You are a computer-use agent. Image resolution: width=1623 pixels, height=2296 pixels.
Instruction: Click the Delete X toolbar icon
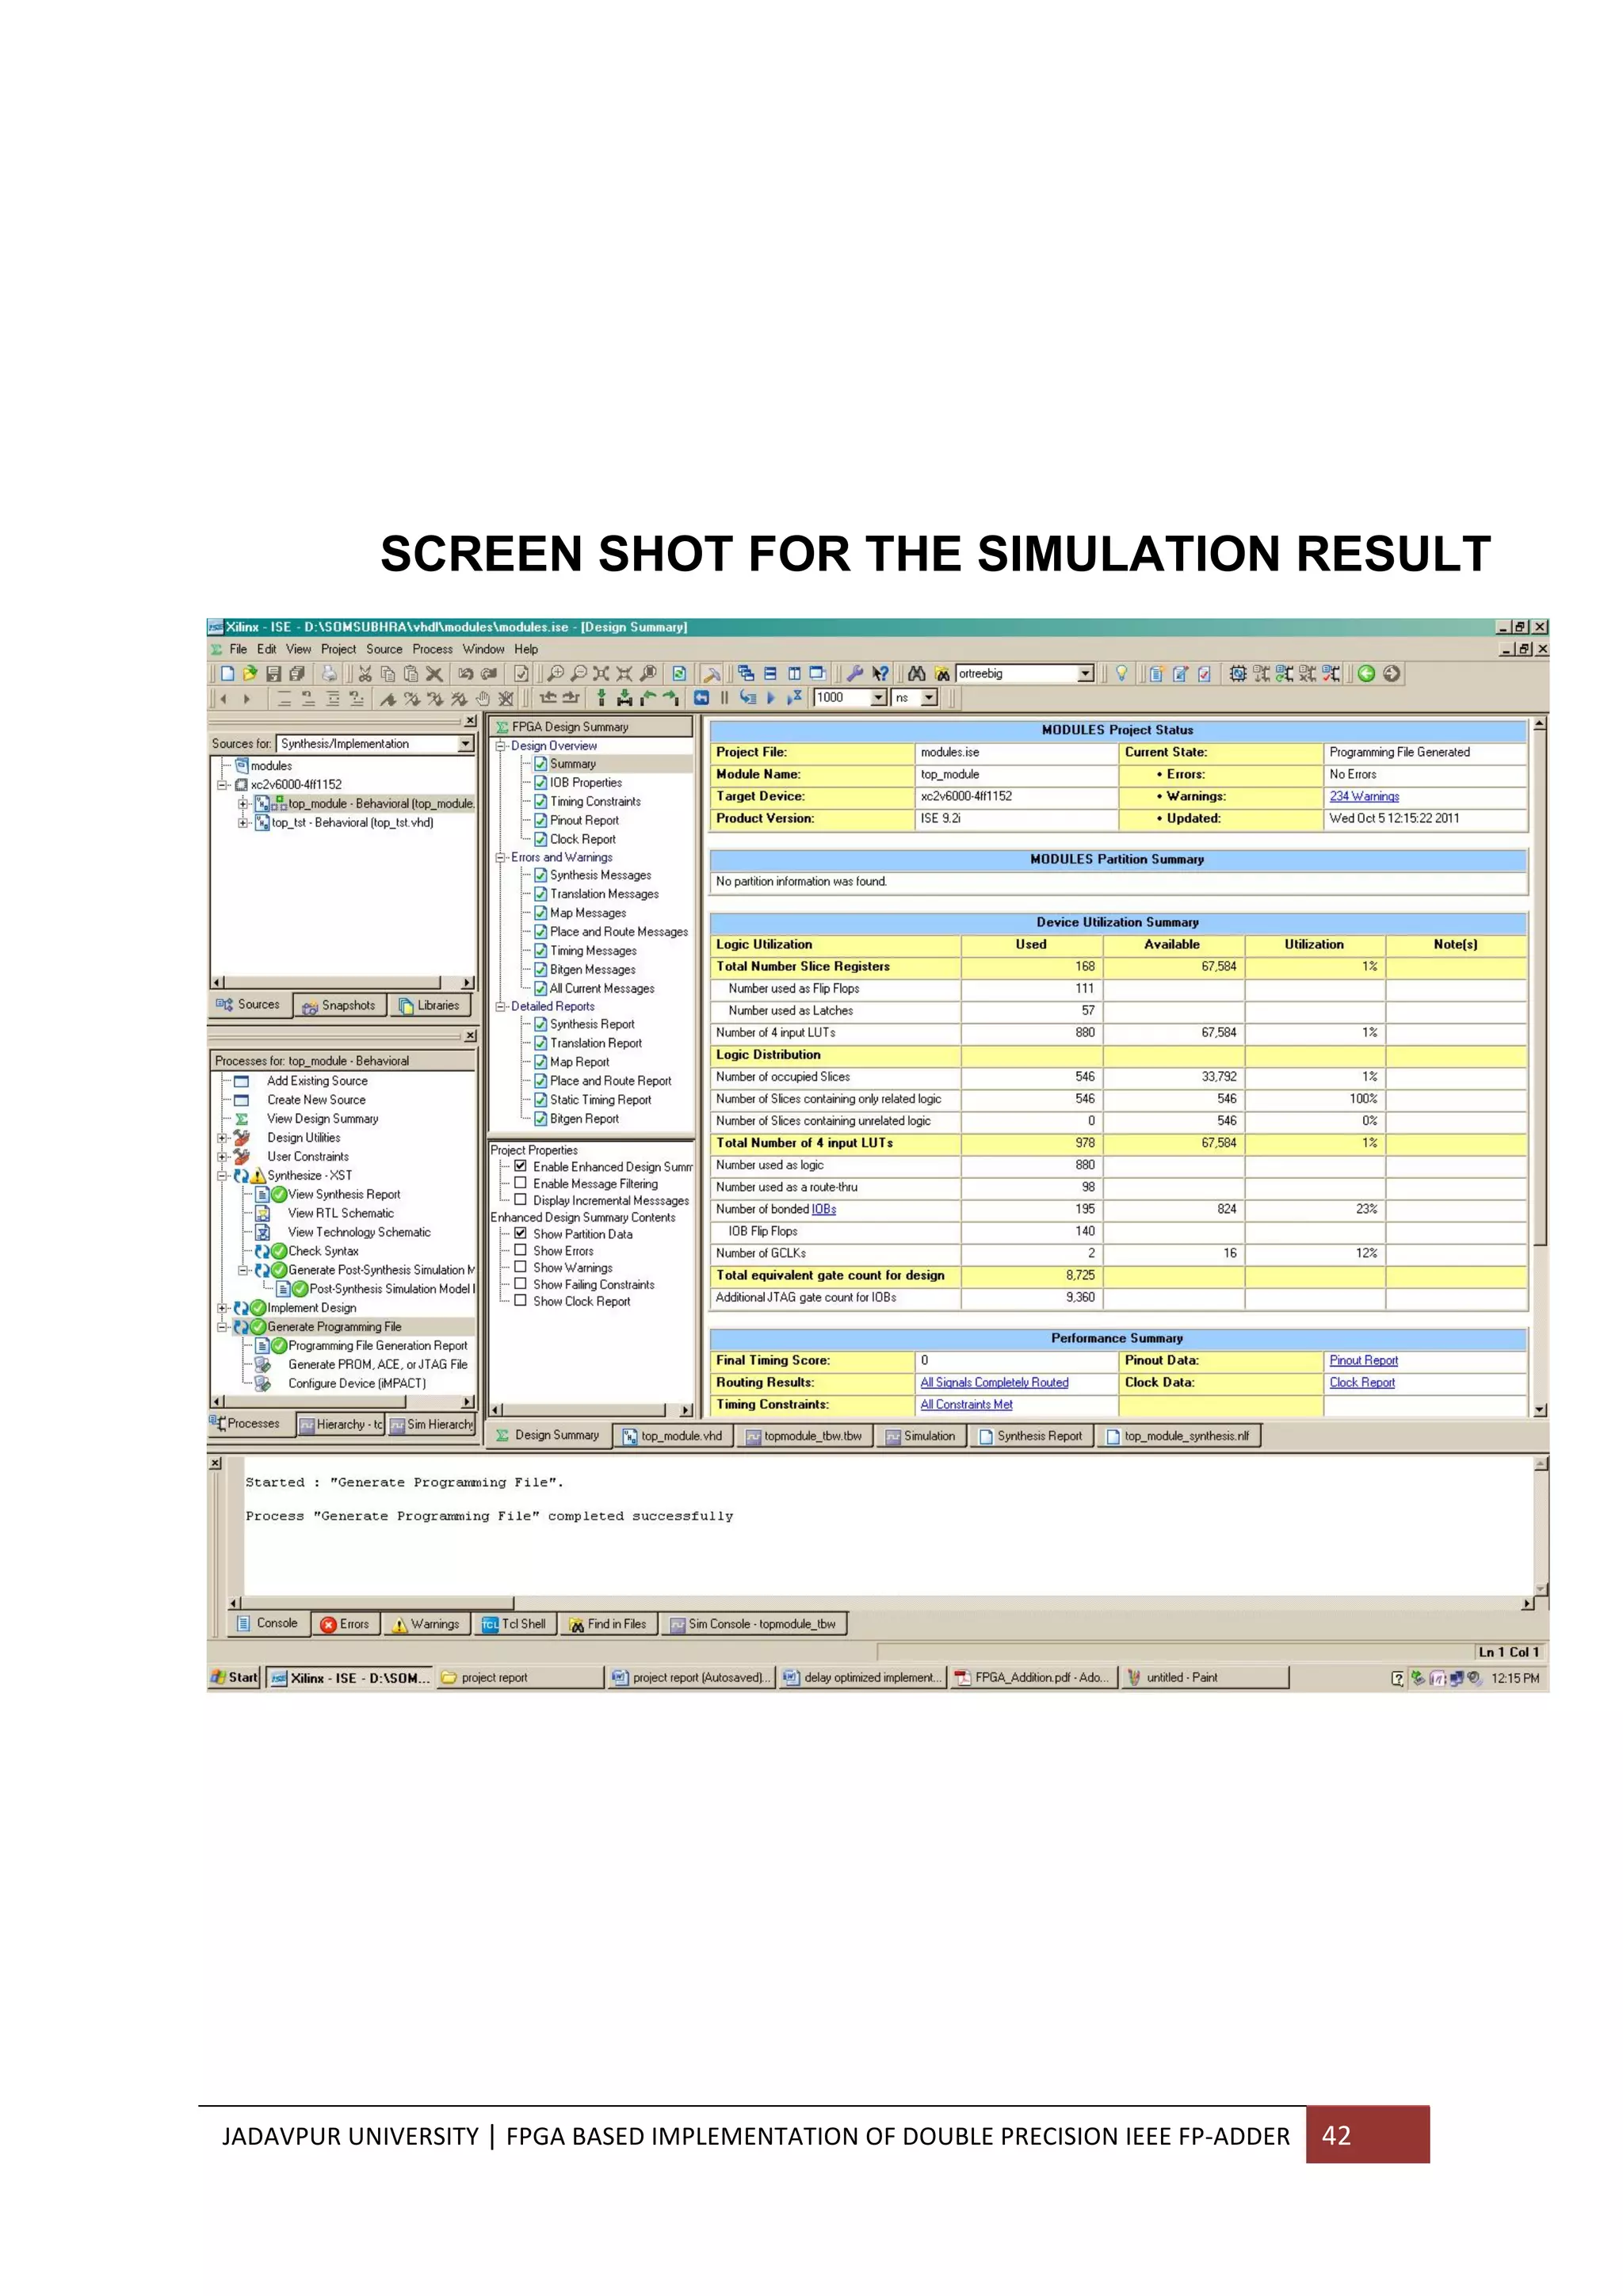[434, 674]
